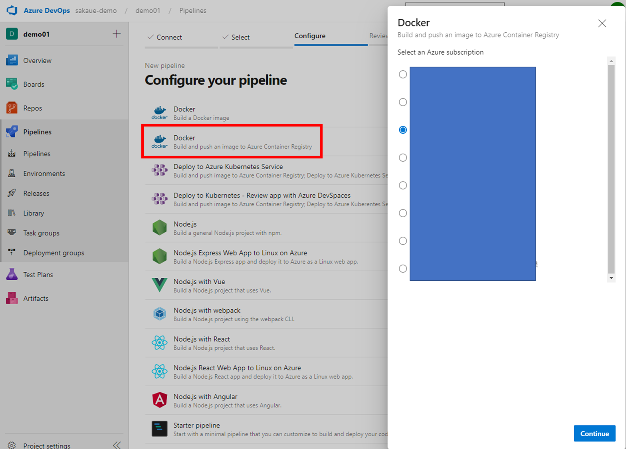Click the Node.js hexagon icon
626x449 pixels.
(160, 227)
